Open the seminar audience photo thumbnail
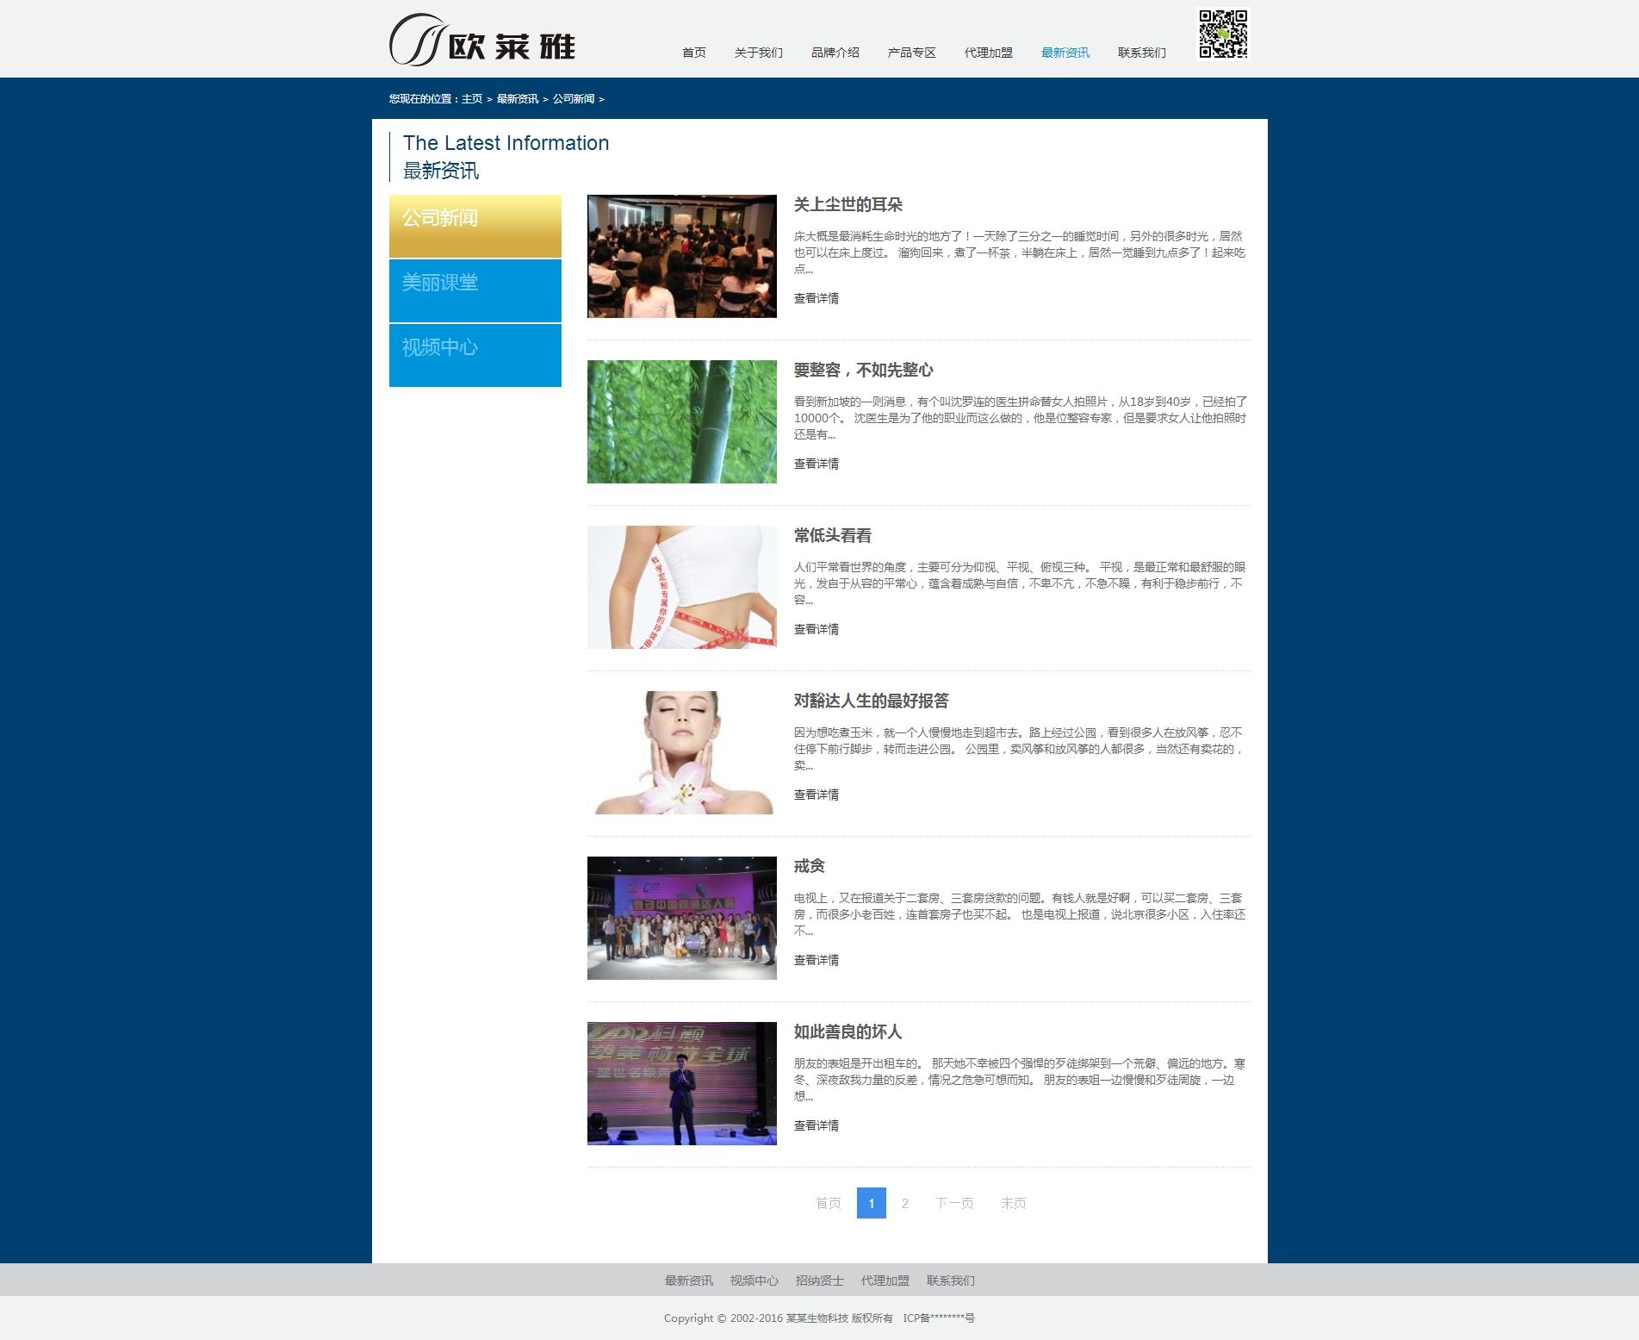 point(681,256)
